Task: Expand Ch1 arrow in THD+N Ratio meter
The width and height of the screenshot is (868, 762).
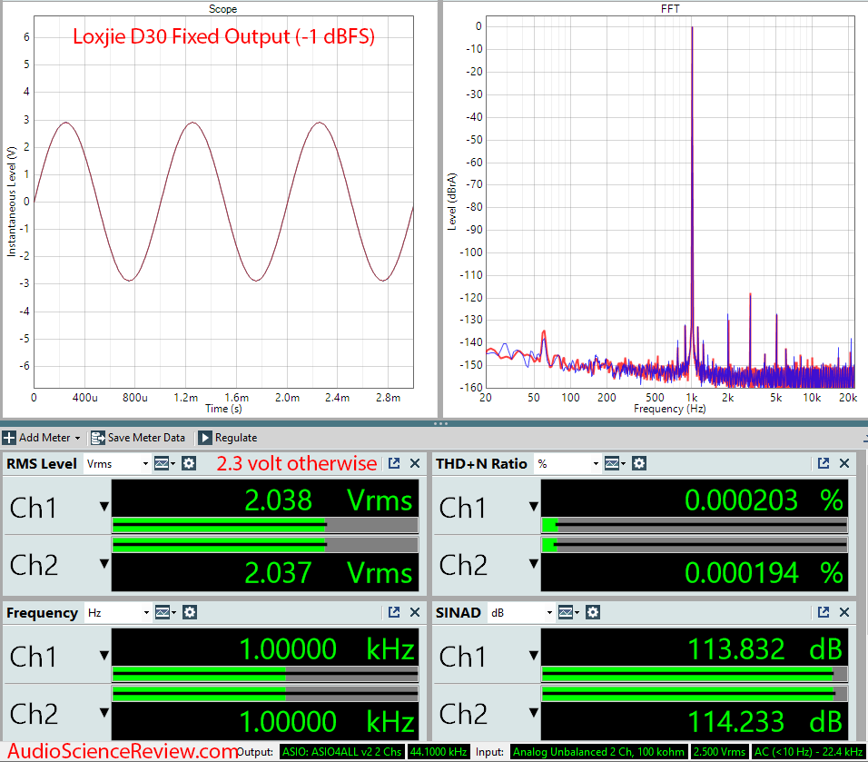Action: 534,507
